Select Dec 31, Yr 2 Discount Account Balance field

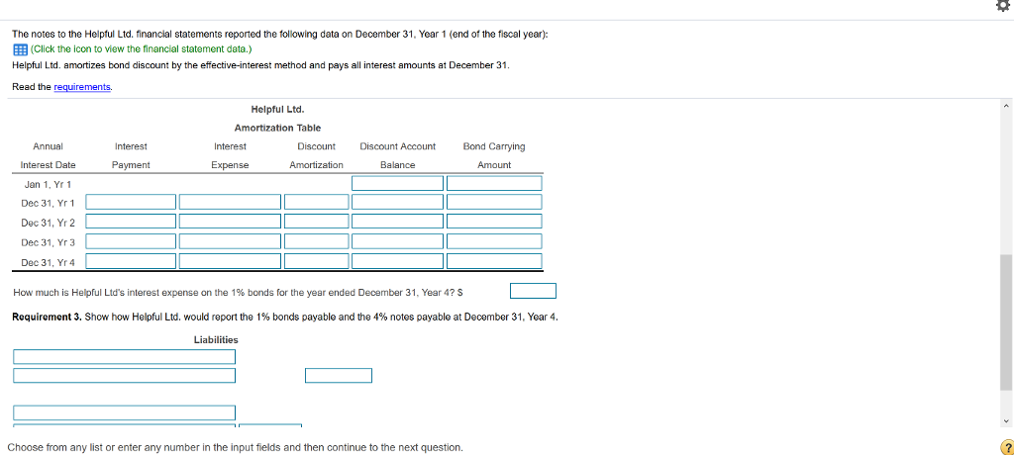click(x=398, y=222)
